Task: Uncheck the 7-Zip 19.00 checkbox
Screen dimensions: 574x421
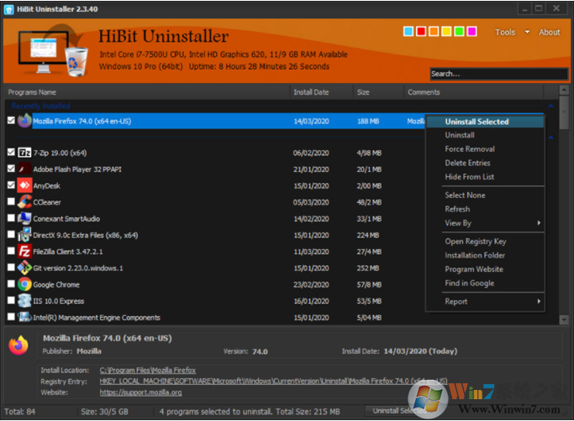Action: tap(11, 152)
